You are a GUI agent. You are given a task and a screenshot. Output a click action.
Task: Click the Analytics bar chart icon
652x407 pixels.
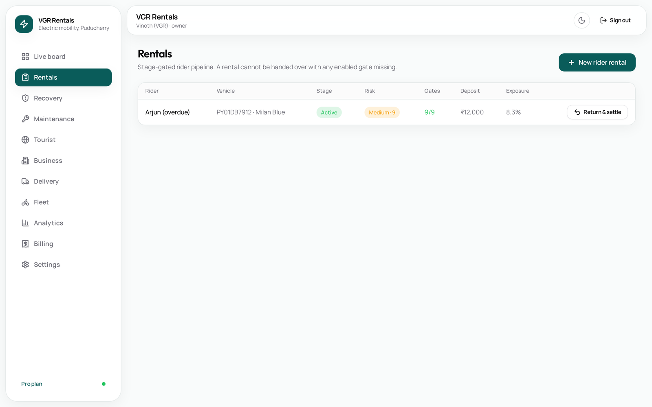(25, 223)
